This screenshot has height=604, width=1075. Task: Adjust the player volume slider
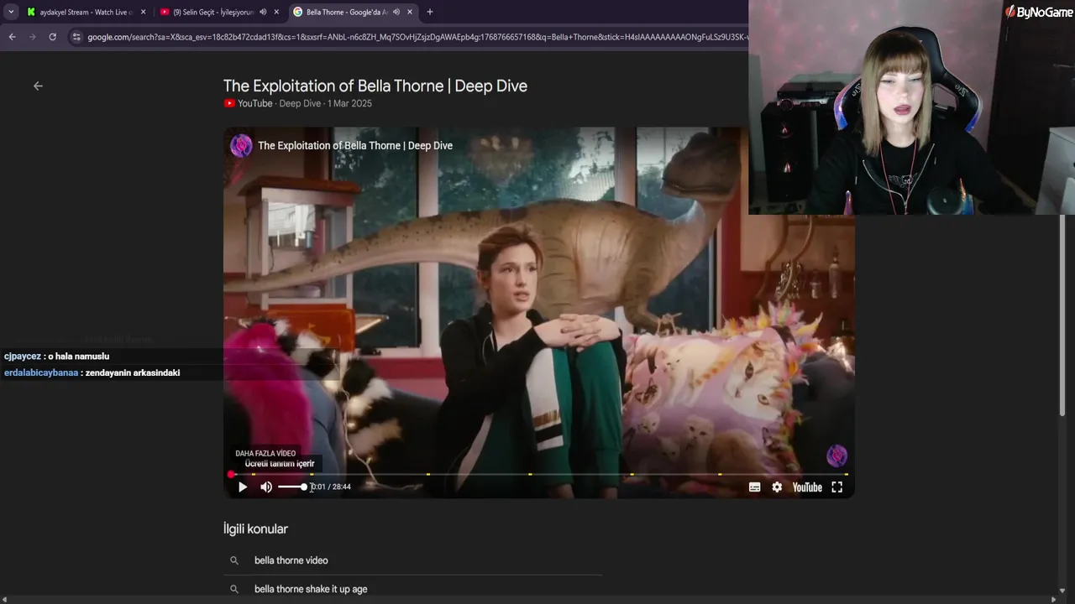(x=292, y=487)
